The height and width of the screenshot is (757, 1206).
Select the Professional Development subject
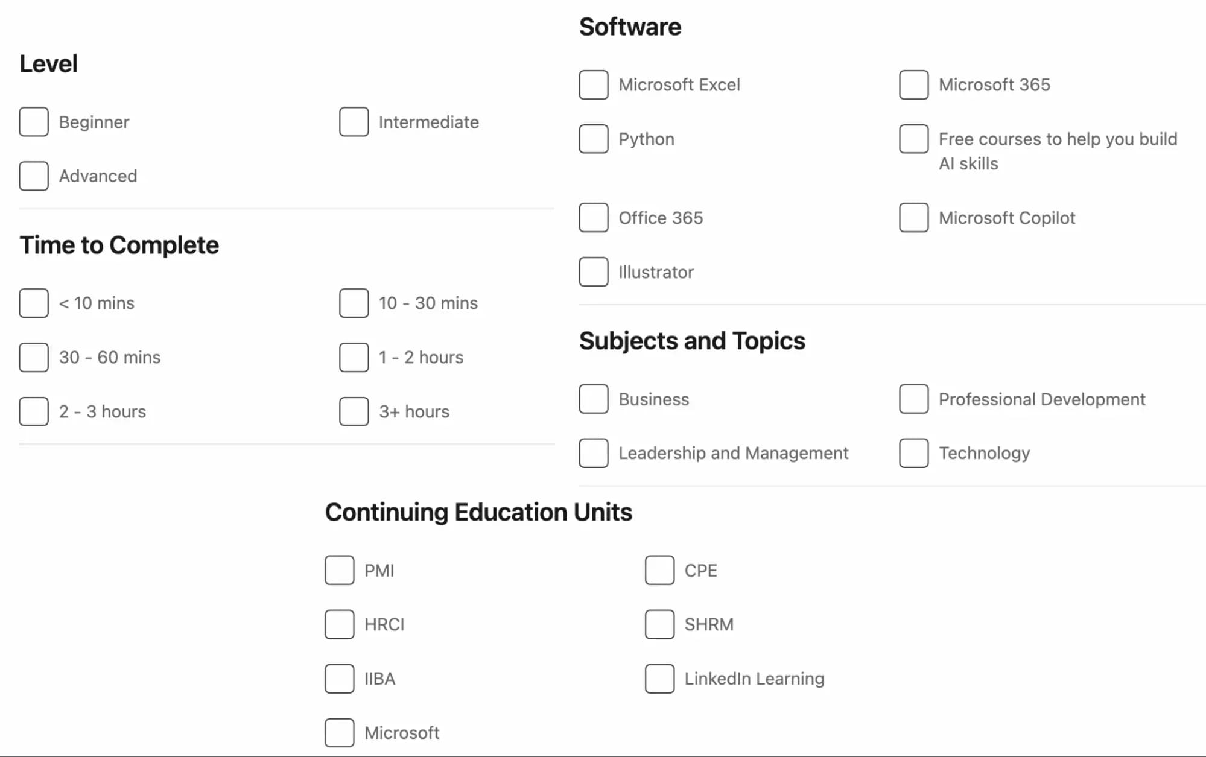click(913, 399)
